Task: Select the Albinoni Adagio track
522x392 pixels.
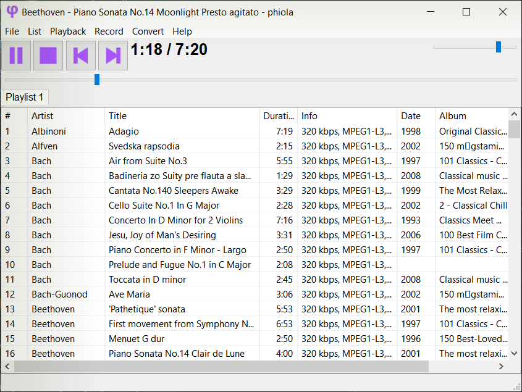Action: tap(124, 131)
